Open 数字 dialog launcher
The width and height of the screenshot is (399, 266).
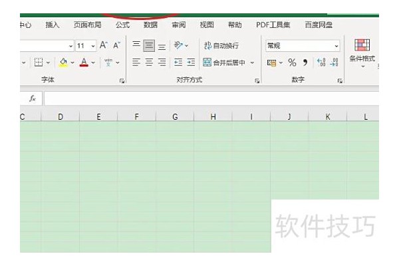click(x=340, y=81)
